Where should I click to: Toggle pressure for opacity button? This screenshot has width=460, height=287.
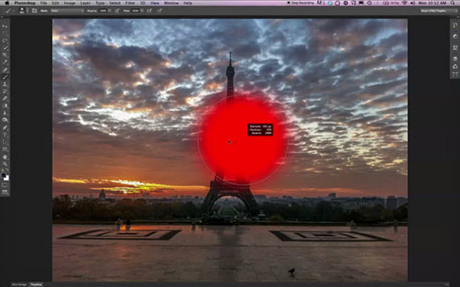117,11
